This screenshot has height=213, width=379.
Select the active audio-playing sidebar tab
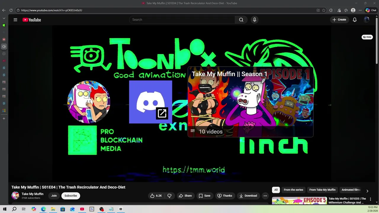click(x=4, y=46)
